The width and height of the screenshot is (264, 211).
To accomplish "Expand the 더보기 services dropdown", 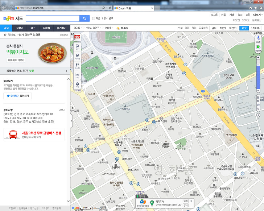I will [258, 15].
